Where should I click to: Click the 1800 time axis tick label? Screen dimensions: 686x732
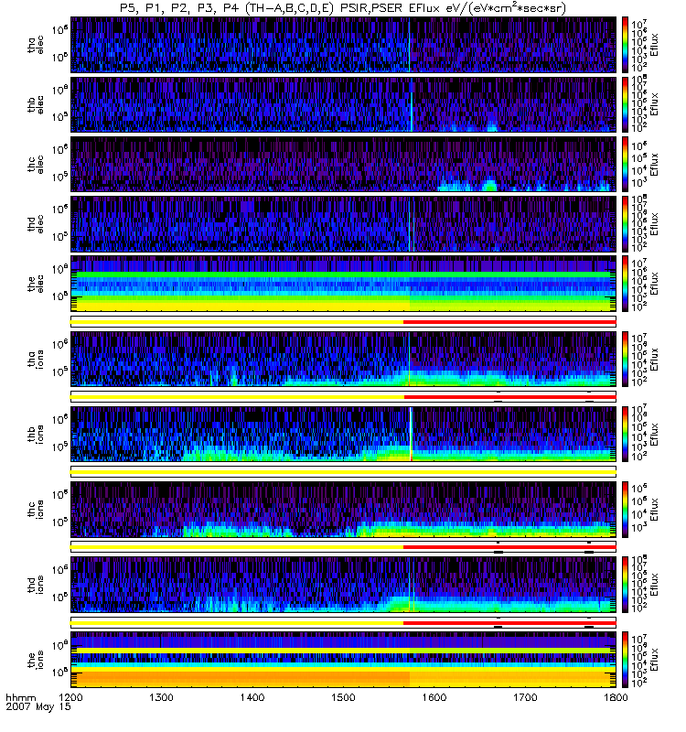pyautogui.click(x=616, y=697)
